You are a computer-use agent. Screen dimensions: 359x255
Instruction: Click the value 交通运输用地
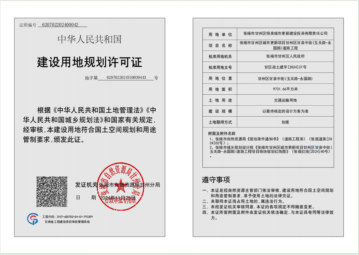[286, 100]
